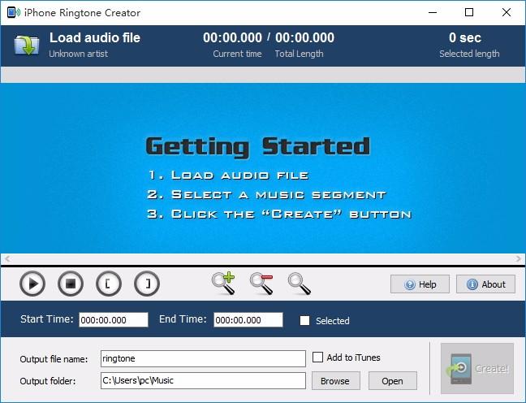Reset zoom with the plain magnifier
Screen dimensions: 526x403
coord(300,284)
